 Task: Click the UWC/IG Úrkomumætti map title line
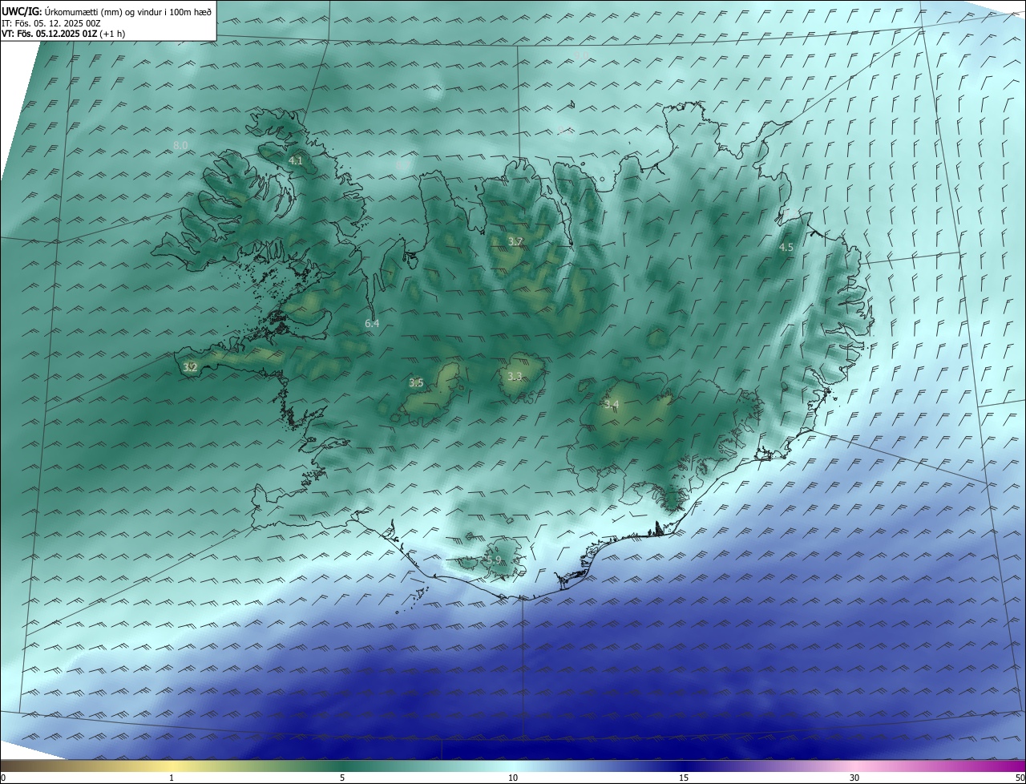tap(107, 11)
